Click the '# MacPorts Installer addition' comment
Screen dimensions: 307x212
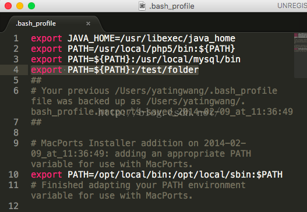tap(139, 143)
